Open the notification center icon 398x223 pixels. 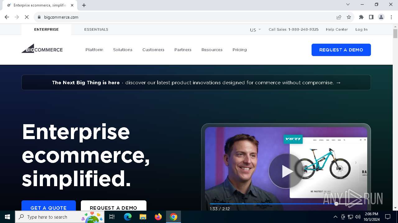point(388,217)
